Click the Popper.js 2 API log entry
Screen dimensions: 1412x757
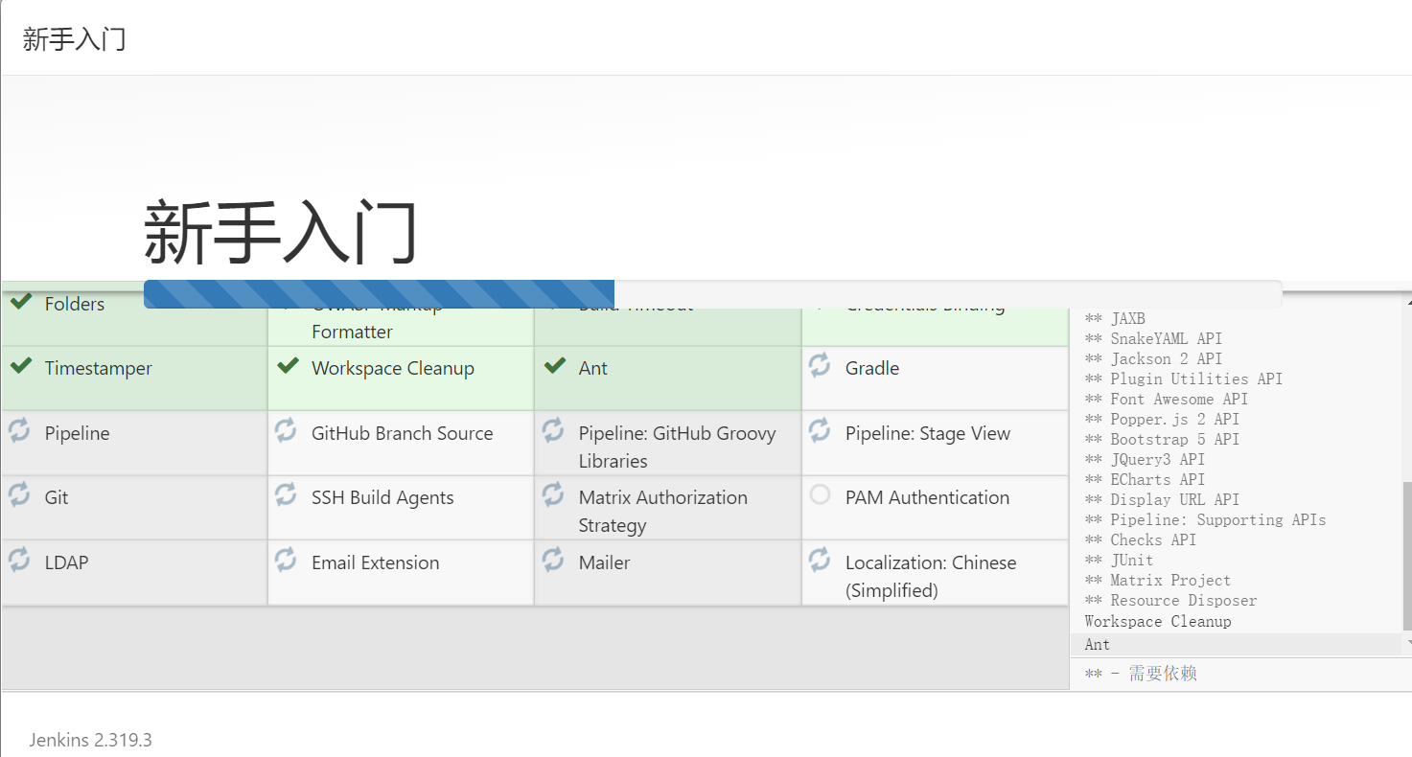point(1162,419)
